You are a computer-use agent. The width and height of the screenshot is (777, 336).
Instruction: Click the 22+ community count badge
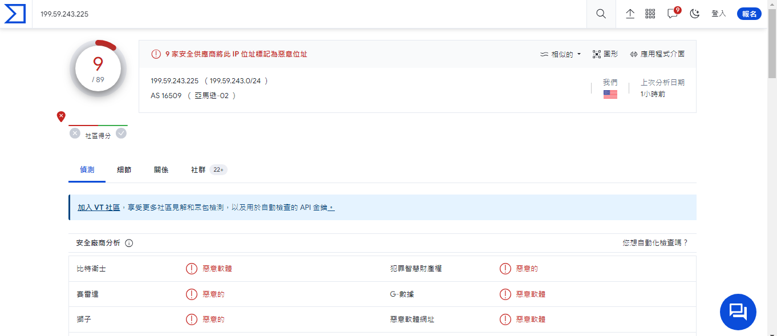coord(218,170)
